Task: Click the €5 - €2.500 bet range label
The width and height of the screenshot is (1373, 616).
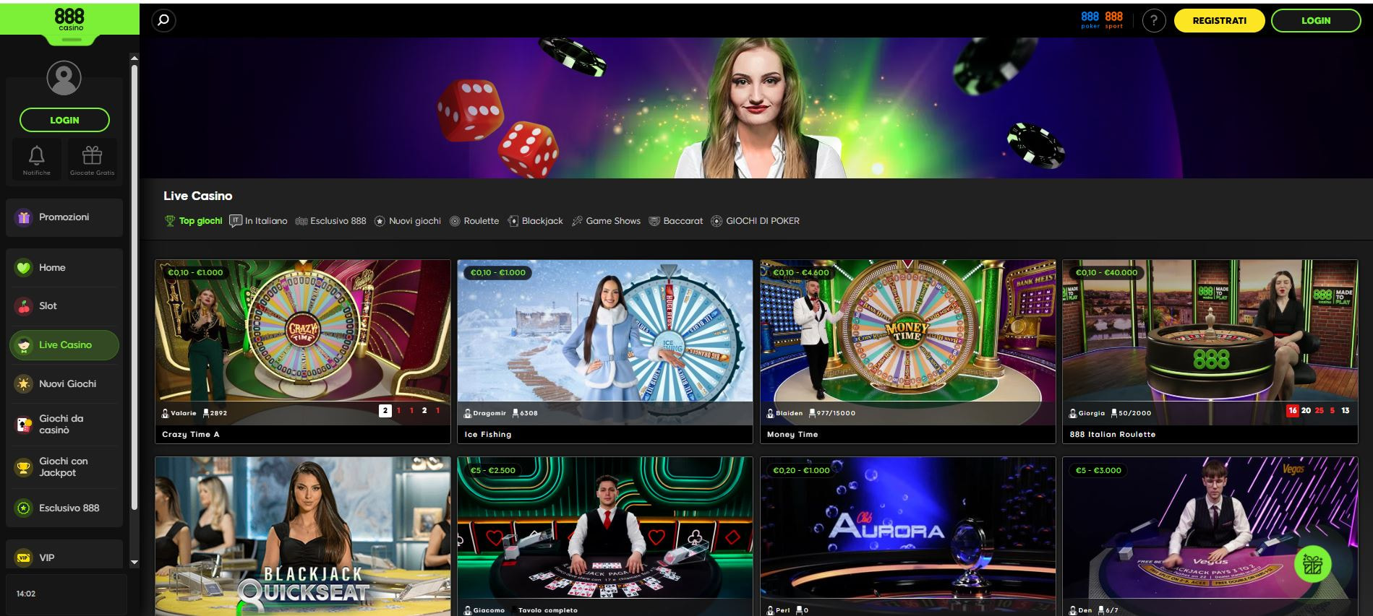Action: pyautogui.click(x=492, y=470)
